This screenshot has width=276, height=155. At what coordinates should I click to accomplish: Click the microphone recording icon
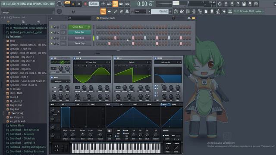click(232, 4)
